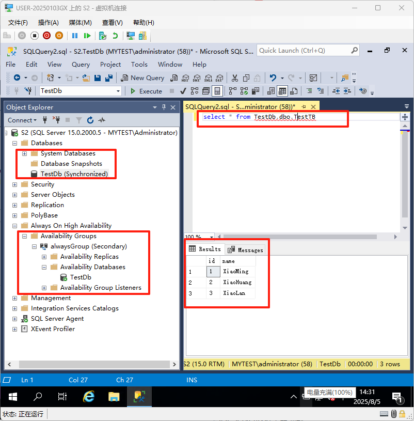The image size is (414, 421).
Task: Expand the Security node
Action: 15,184
